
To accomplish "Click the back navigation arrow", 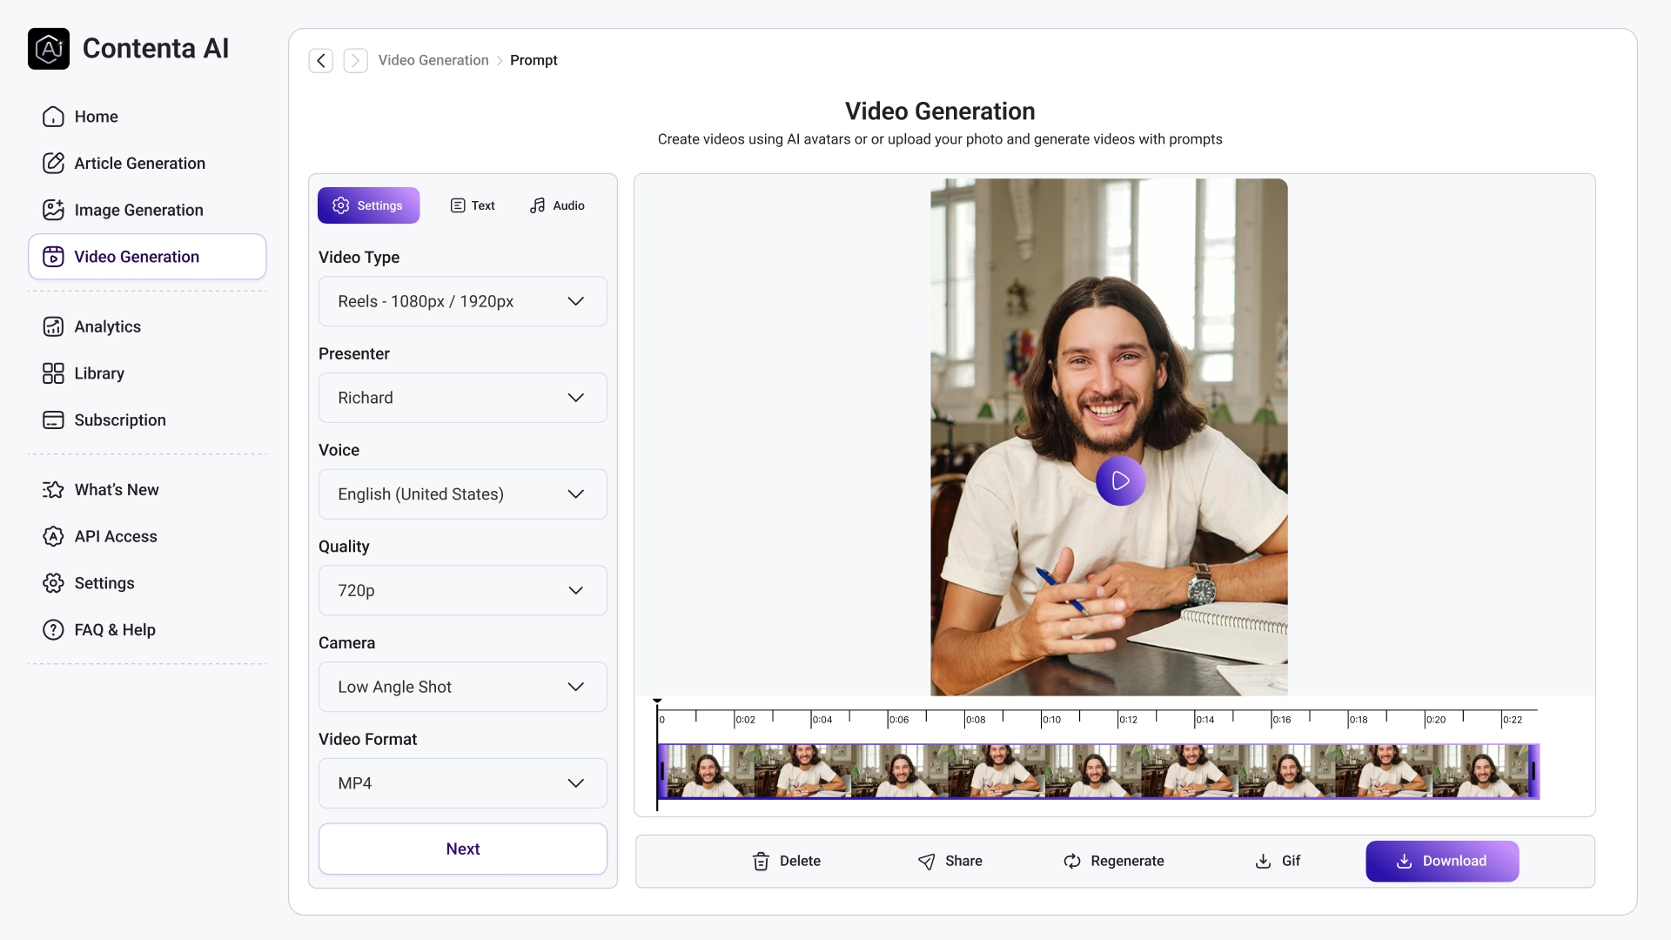I will coord(321,60).
